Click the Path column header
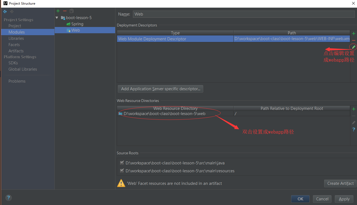The image size is (357, 205). click(292, 33)
